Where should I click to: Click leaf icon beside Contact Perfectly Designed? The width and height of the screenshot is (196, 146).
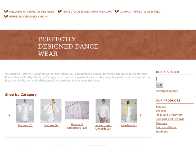click(x=117, y=12)
